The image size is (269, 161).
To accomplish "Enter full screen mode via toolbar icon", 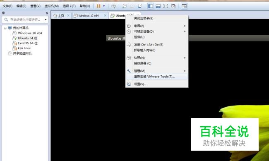I will (x=166, y=6).
